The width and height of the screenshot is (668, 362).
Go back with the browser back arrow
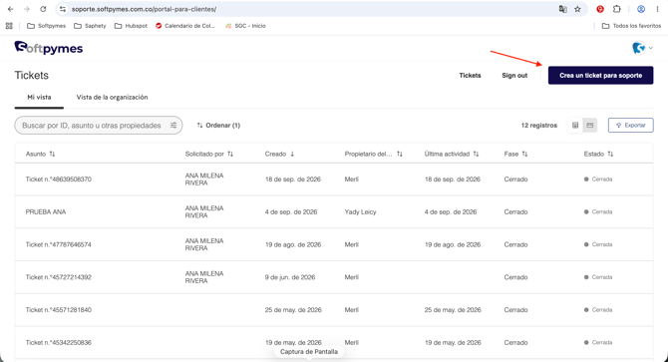tap(10, 9)
